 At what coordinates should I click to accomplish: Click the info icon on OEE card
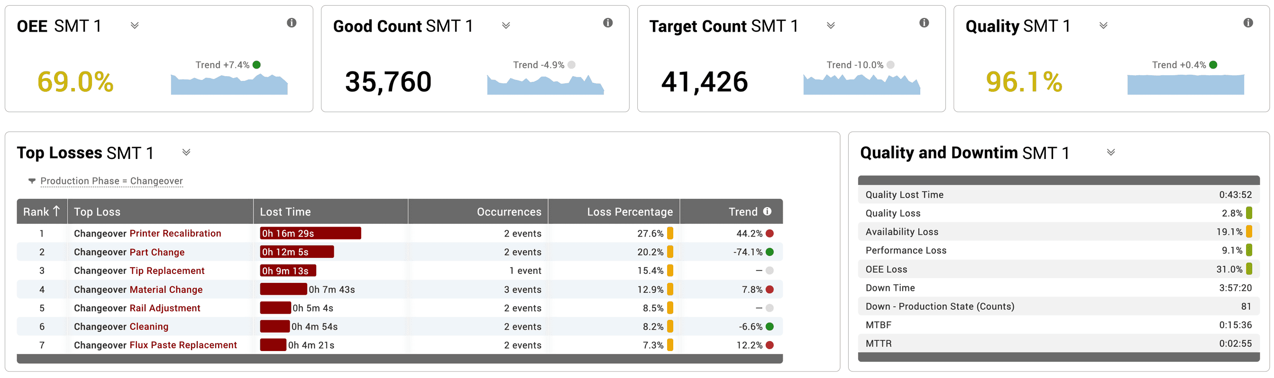click(291, 23)
